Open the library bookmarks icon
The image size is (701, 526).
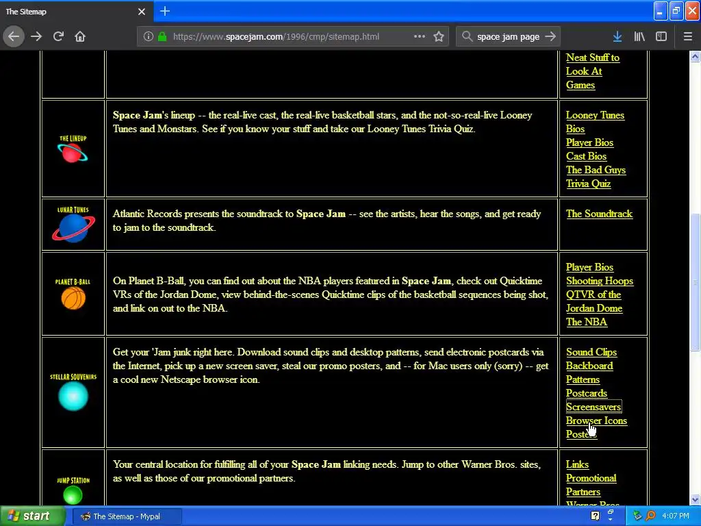(x=639, y=37)
